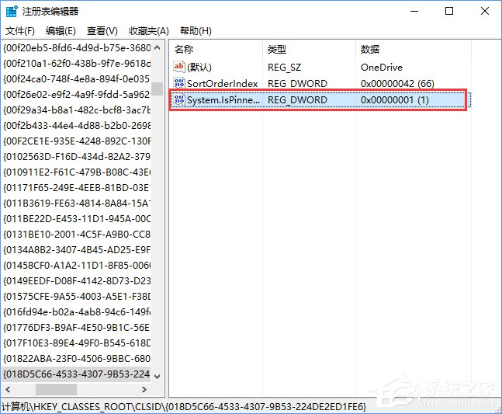Open the 编辑(E) menu
502x414 pixels.
pyautogui.click(x=61, y=31)
